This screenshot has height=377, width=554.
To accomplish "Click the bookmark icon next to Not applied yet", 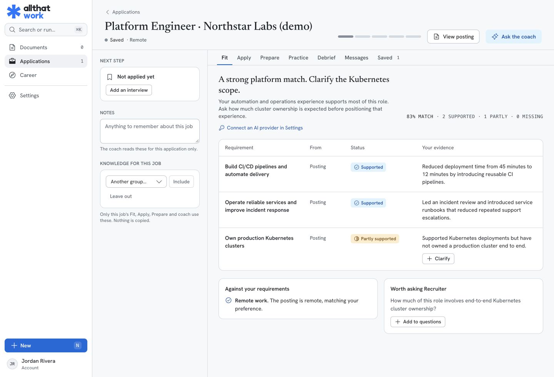I will tap(110, 77).
